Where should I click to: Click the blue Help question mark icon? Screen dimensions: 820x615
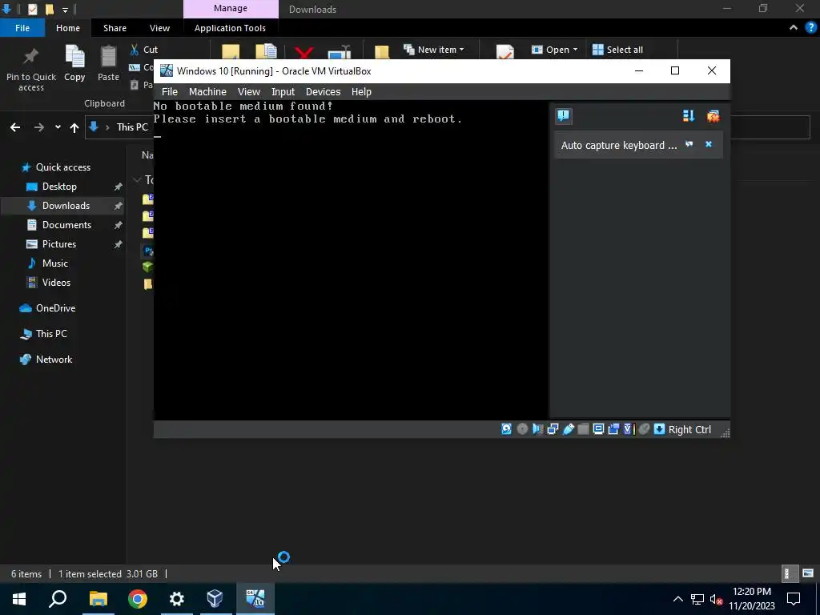[x=811, y=28]
